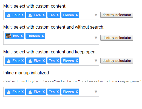Screen dimensions: 142x109
Task: Click Ten label in inline markup select
Action: point(52,92)
